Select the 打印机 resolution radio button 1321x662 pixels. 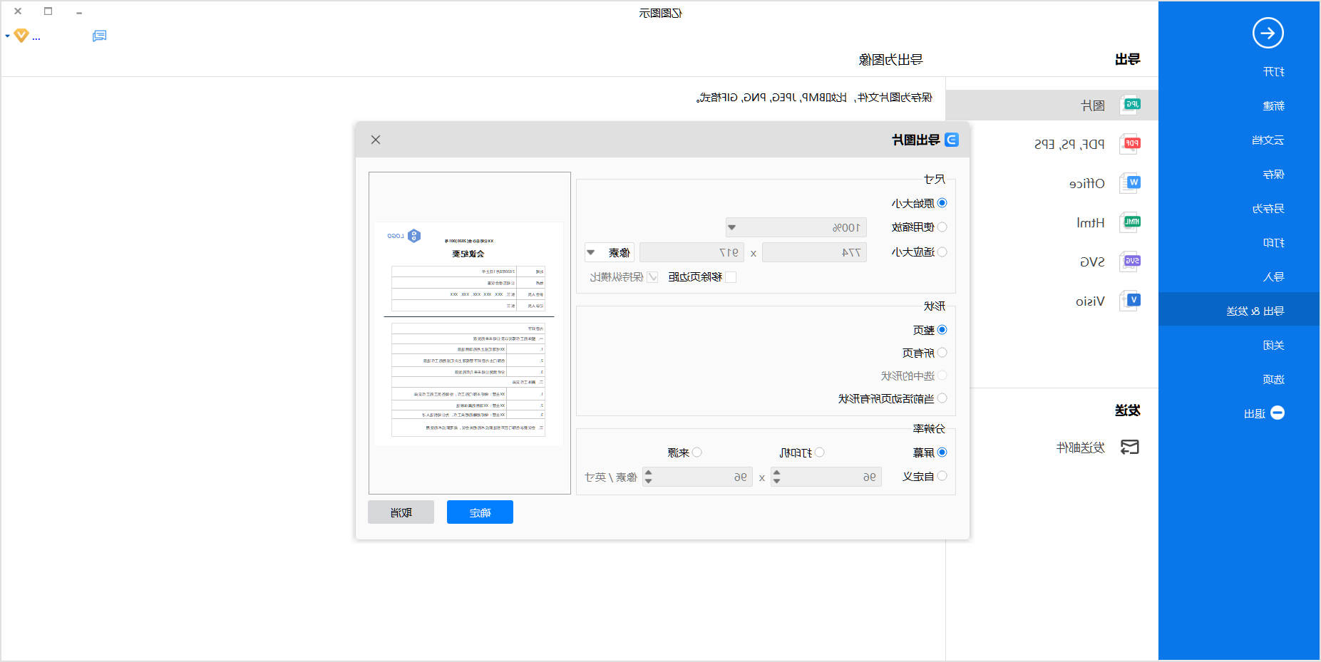tap(820, 452)
